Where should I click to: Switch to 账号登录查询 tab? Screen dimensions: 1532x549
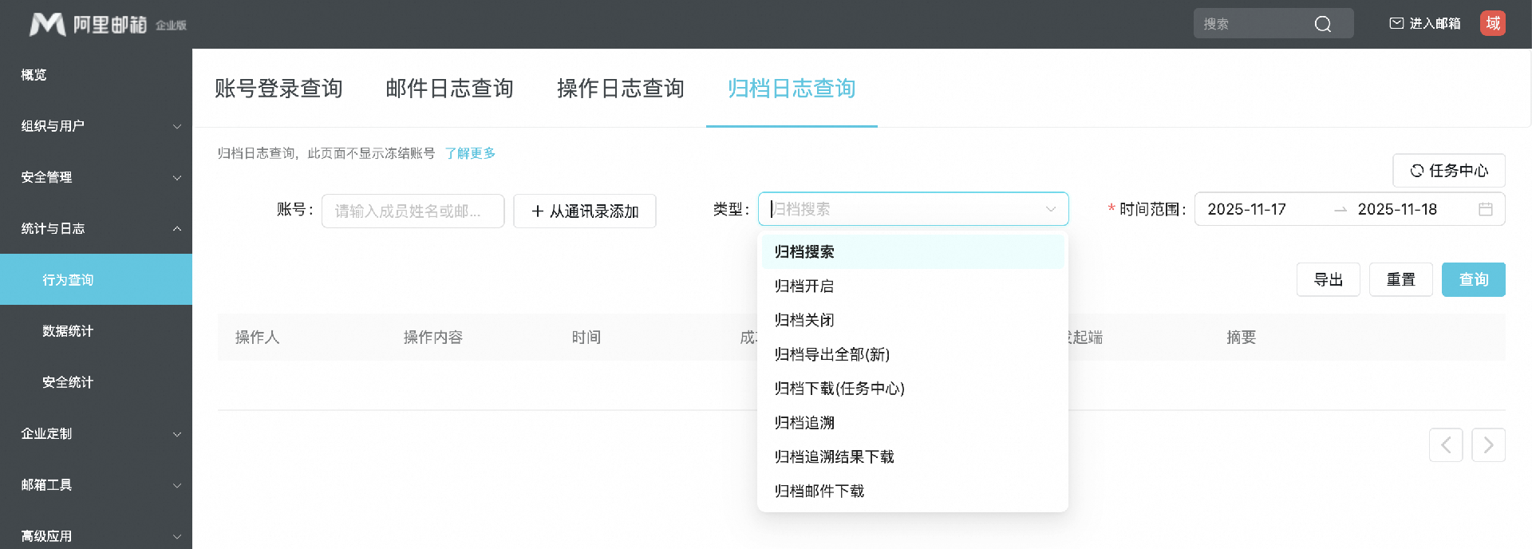278,89
